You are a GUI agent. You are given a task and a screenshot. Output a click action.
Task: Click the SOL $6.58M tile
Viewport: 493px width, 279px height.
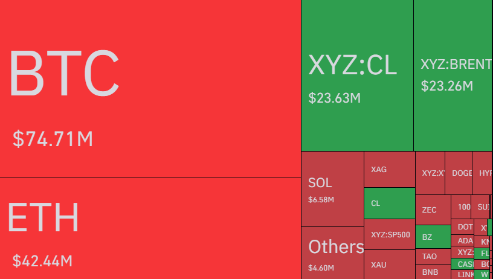pyautogui.click(x=332, y=188)
